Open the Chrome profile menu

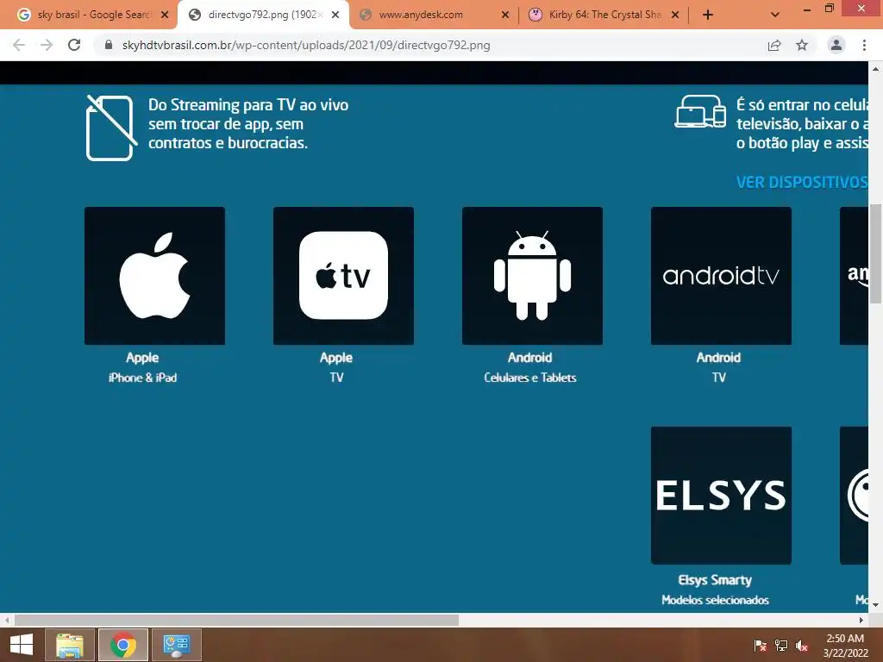[836, 45]
